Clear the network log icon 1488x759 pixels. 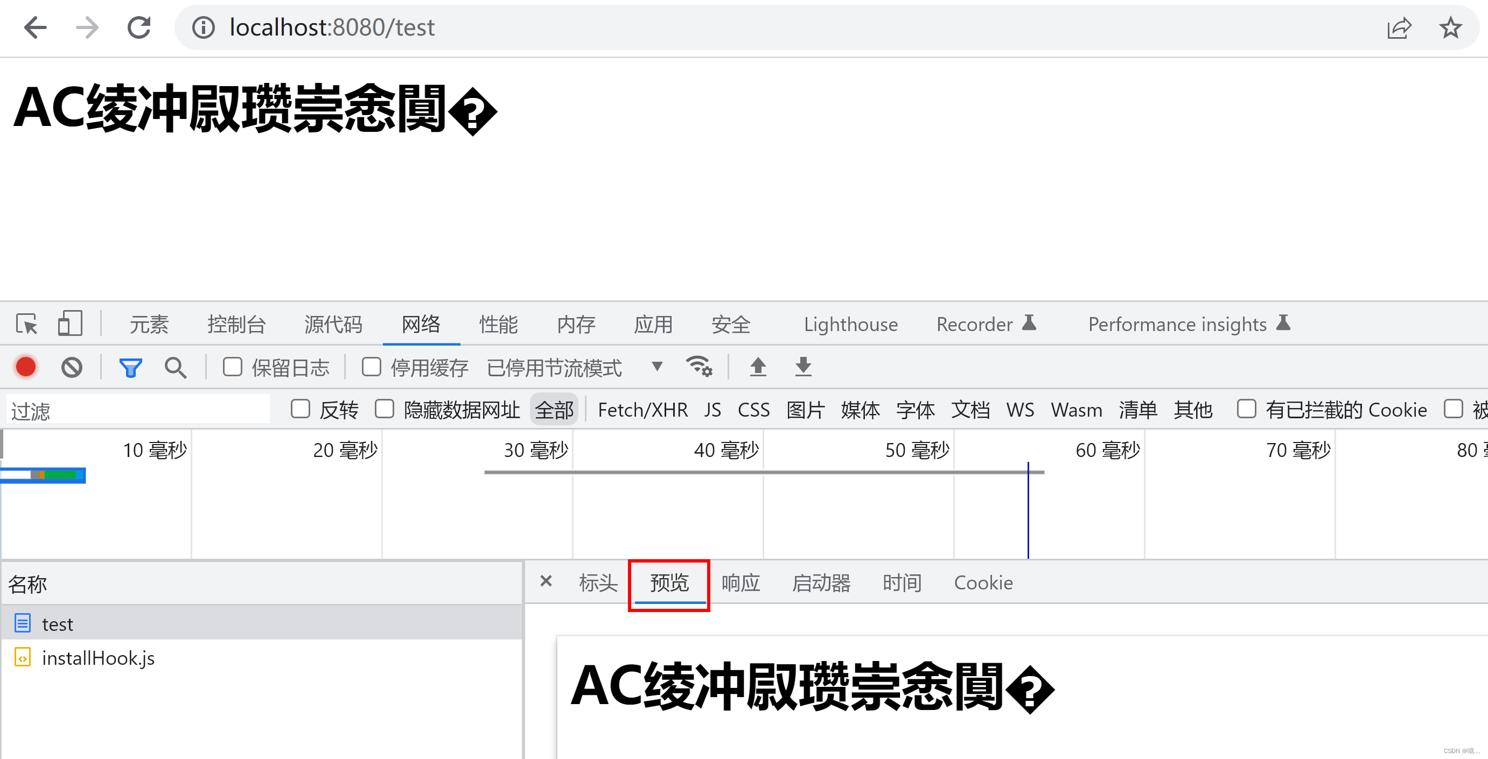pos(72,367)
